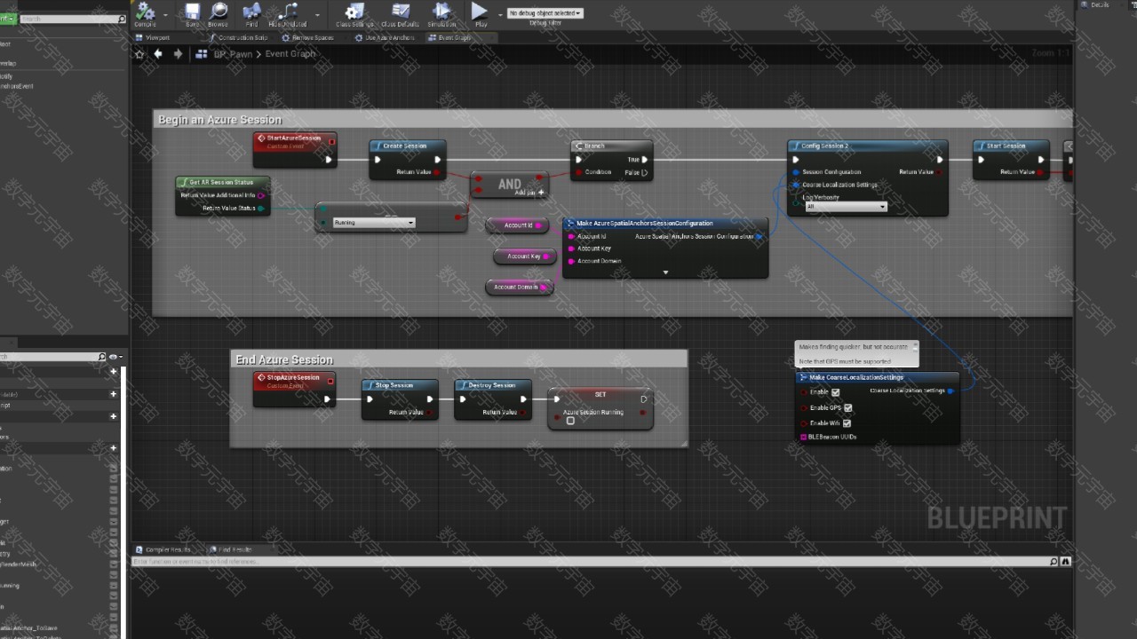
Task: Open Class Defaults from toolbar
Action: [x=401, y=14]
